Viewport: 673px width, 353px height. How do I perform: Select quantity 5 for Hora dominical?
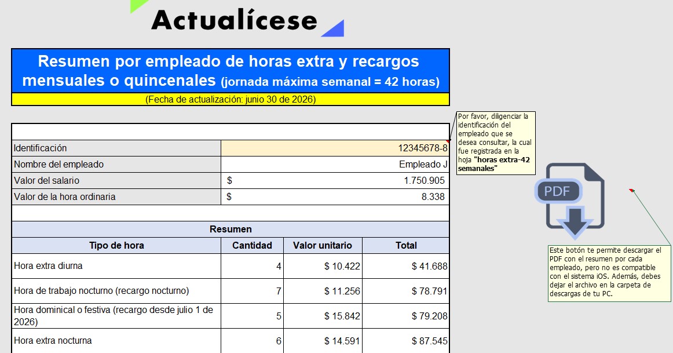252,316
